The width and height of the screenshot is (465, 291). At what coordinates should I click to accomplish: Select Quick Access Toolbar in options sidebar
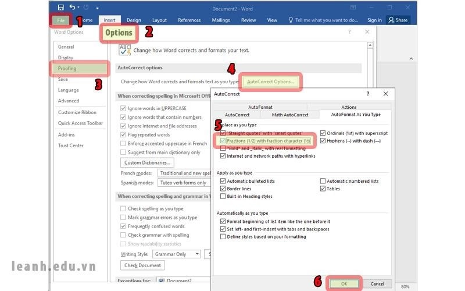[x=80, y=123]
